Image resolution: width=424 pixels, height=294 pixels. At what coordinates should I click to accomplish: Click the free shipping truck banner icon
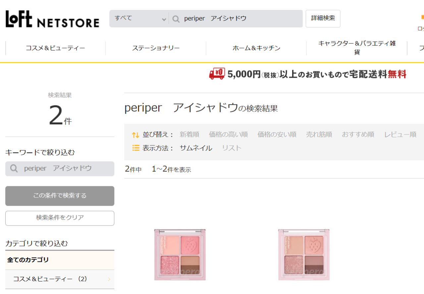(217, 74)
